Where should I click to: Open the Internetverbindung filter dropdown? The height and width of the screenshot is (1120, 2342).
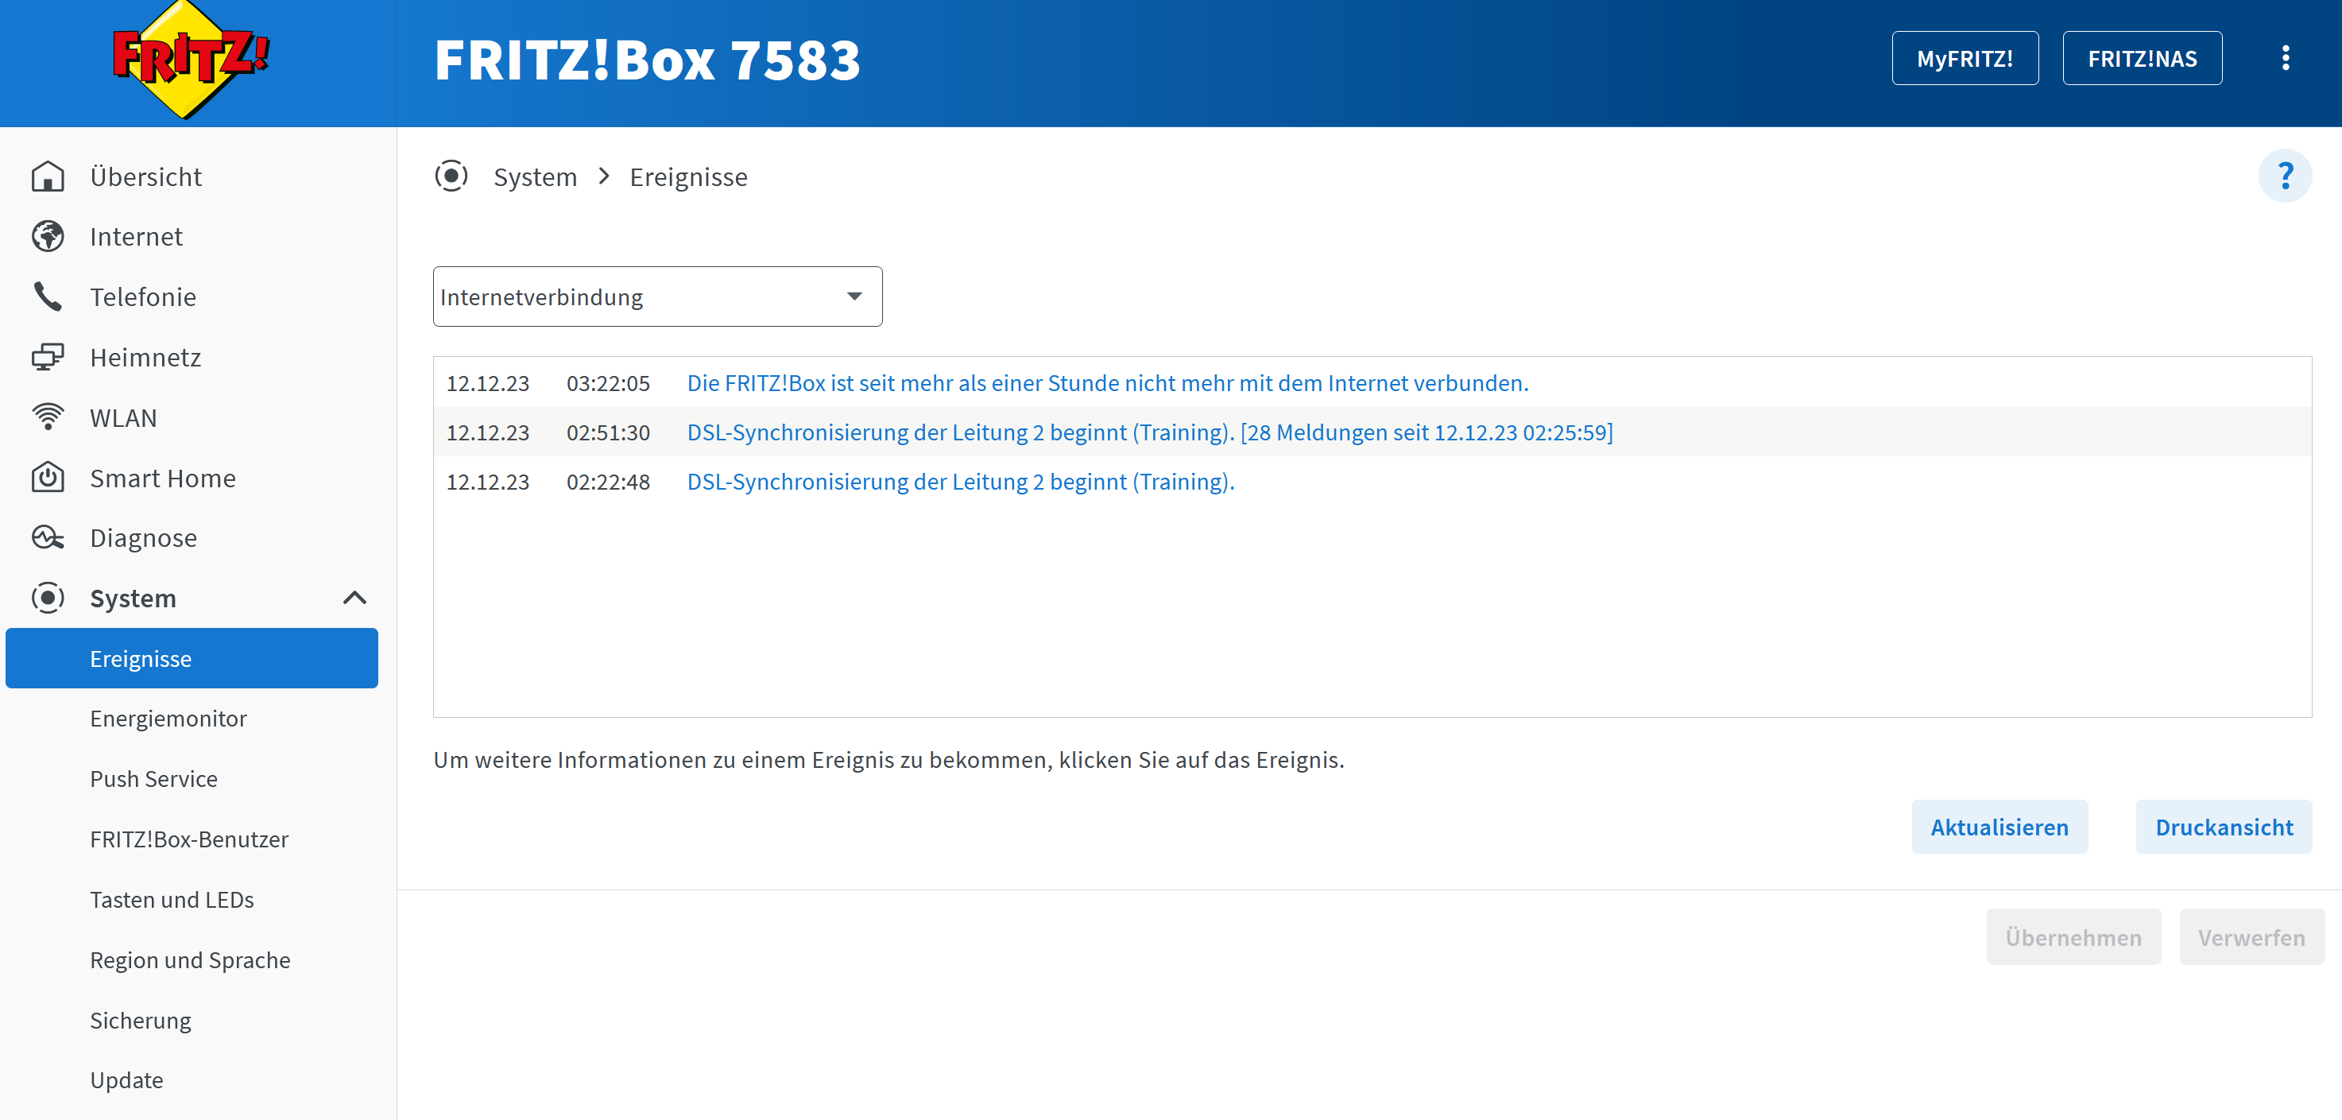tap(656, 296)
